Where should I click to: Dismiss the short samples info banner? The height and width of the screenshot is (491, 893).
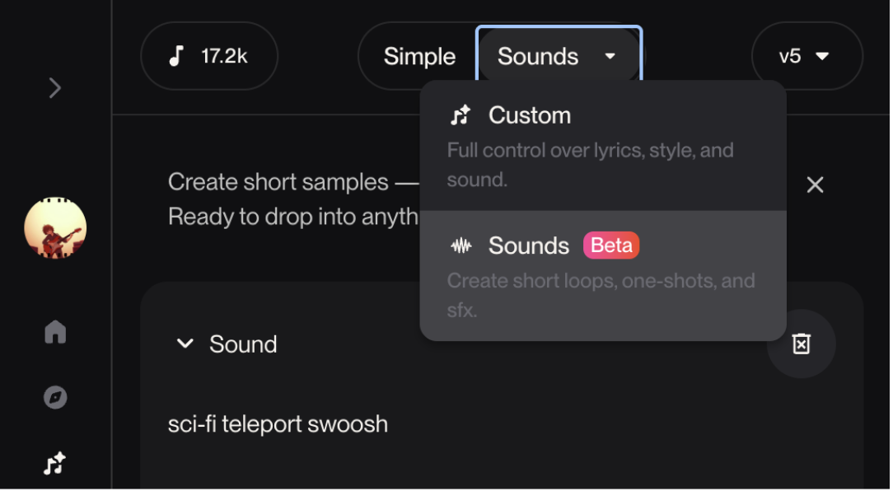tap(815, 185)
